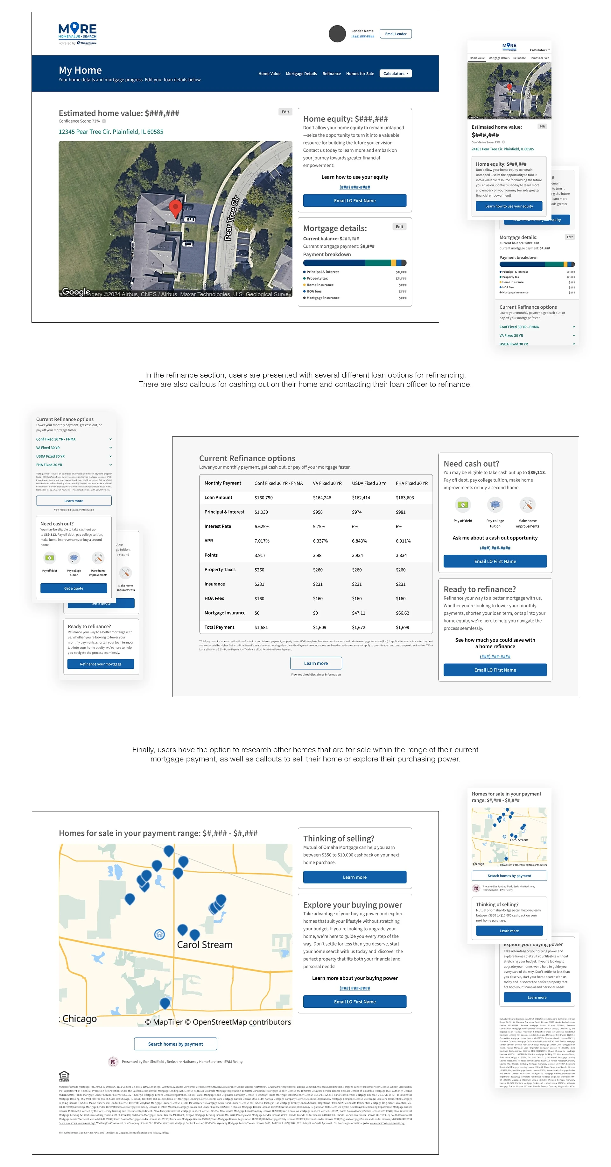Select Refinance in the navigation bar

click(331, 73)
